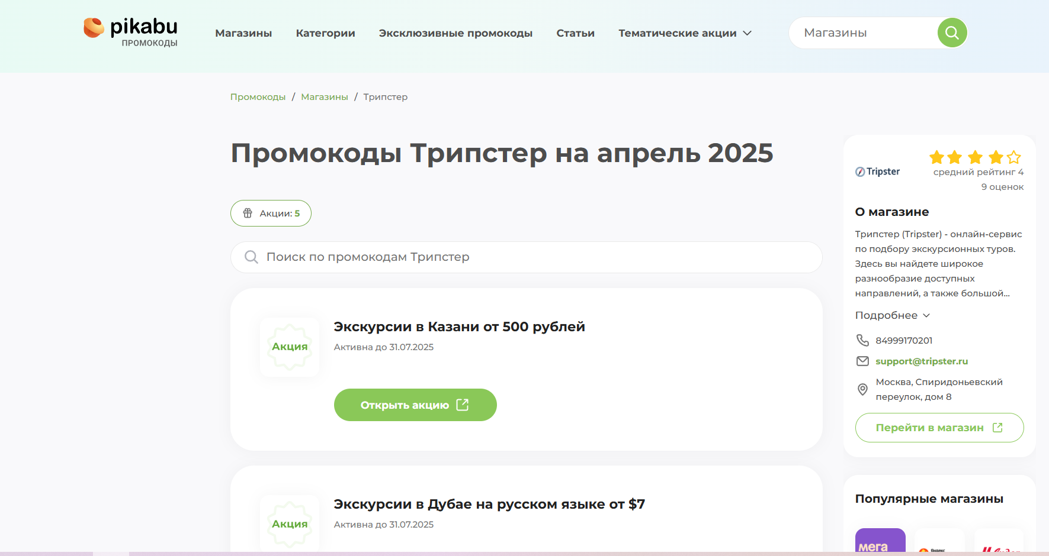This screenshot has height=556, width=1049.
Task: Open the Мега popular store thumbnail
Action: [880, 541]
